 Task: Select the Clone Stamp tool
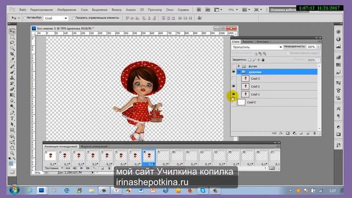pos(12,78)
